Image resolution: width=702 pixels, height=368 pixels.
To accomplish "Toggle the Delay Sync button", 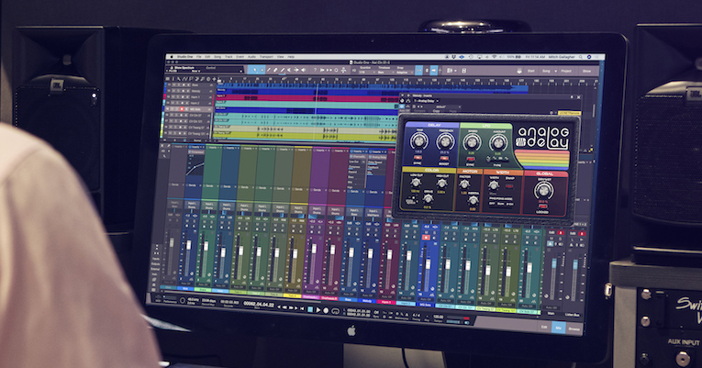I will point(418,158).
